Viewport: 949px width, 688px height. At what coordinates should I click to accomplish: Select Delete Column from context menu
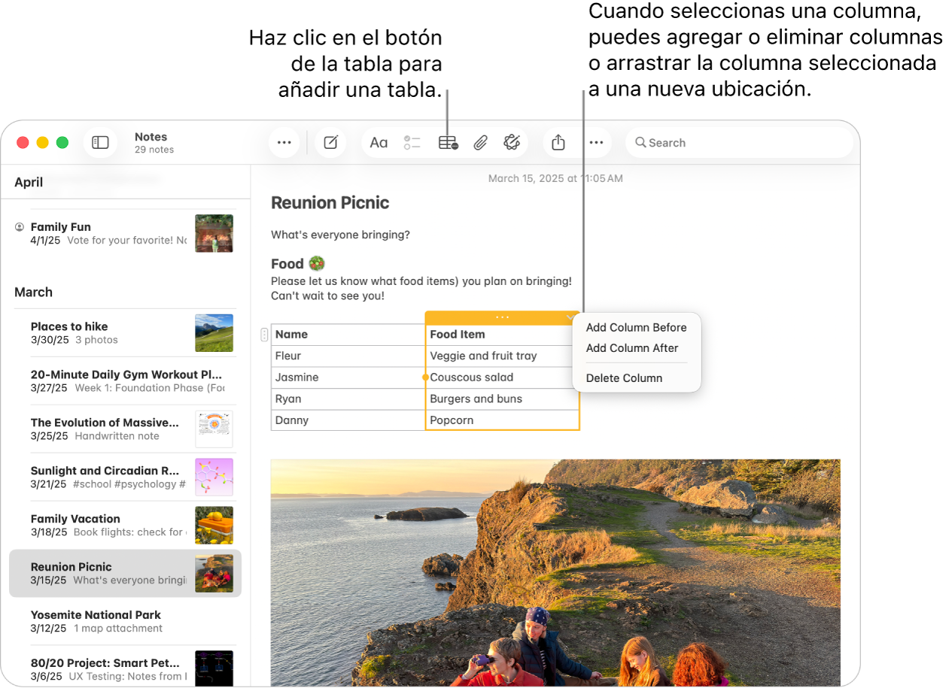coord(624,378)
